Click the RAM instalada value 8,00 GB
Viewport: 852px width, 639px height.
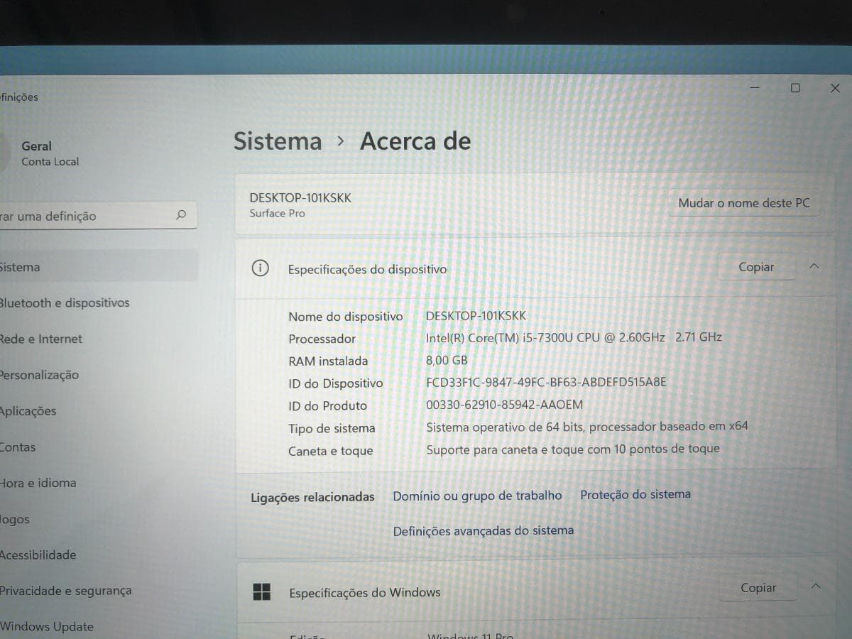click(447, 360)
